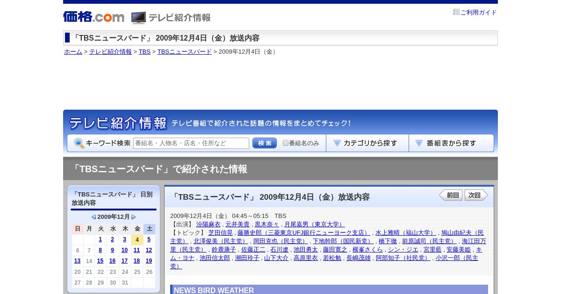Open link 前原誠司（民主党）
This screenshot has height=294, width=561.
pos(429,241)
